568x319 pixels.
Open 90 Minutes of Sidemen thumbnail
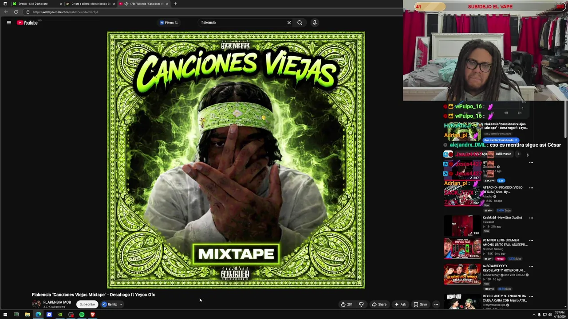pyautogui.click(x=462, y=249)
